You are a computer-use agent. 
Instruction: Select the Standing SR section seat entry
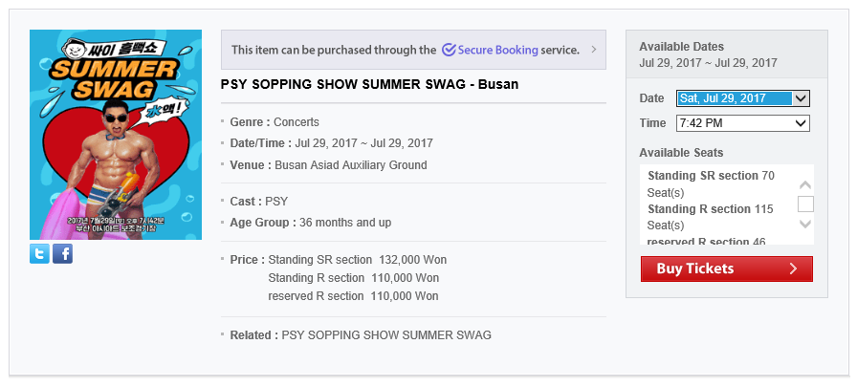(711, 184)
